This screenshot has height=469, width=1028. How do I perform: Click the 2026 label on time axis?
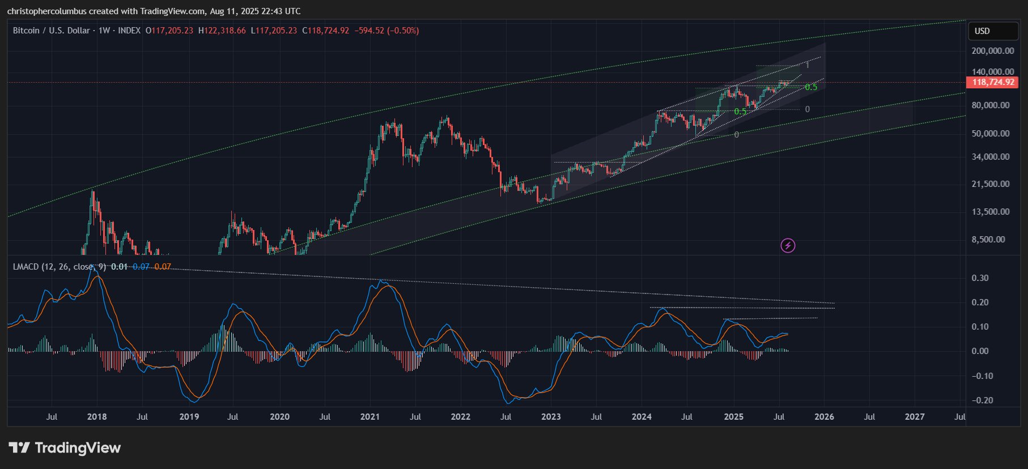click(824, 417)
